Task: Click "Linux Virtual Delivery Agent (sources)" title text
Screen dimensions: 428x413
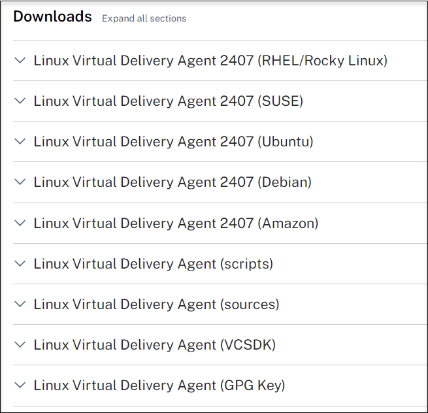Action: coord(156,305)
